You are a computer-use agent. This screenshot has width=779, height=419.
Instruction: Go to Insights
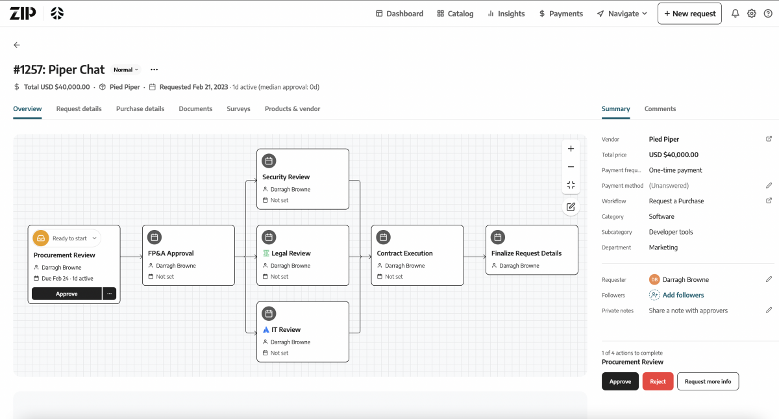pos(506,14)
